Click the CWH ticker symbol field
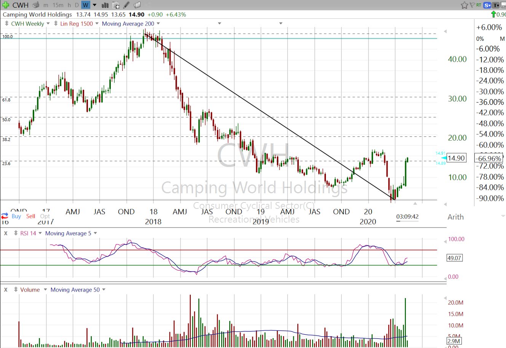Image resolution: width=506 pixels, height=348 pixels. (x=21, y=5)
